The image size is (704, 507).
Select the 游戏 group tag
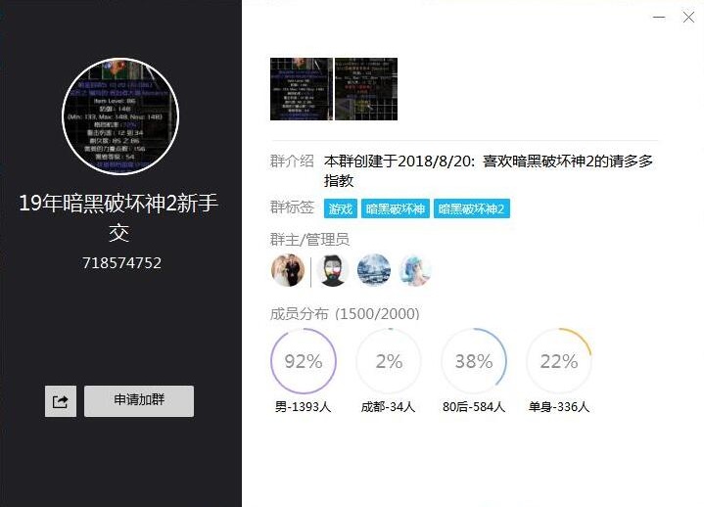[x=341, y=208]
